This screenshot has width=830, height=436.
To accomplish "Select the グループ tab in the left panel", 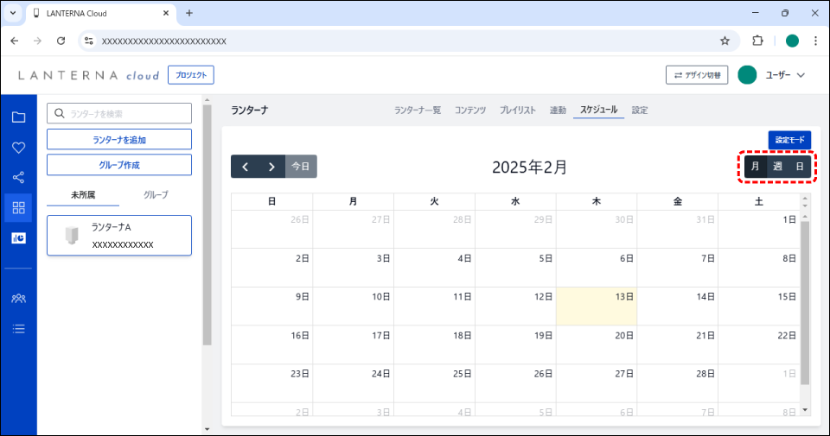I will 156,195.
